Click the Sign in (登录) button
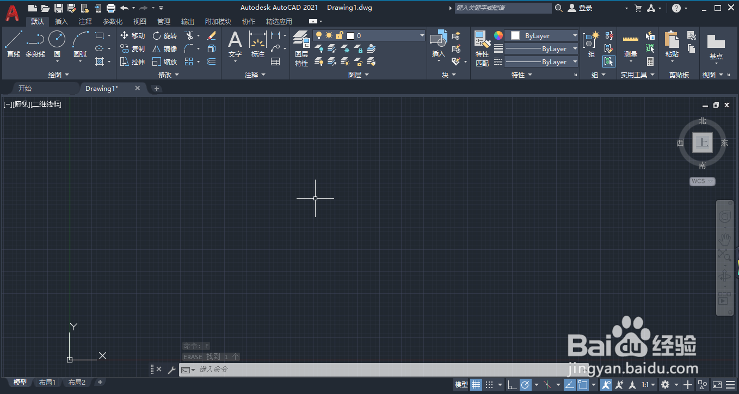 tap(580, 8)
